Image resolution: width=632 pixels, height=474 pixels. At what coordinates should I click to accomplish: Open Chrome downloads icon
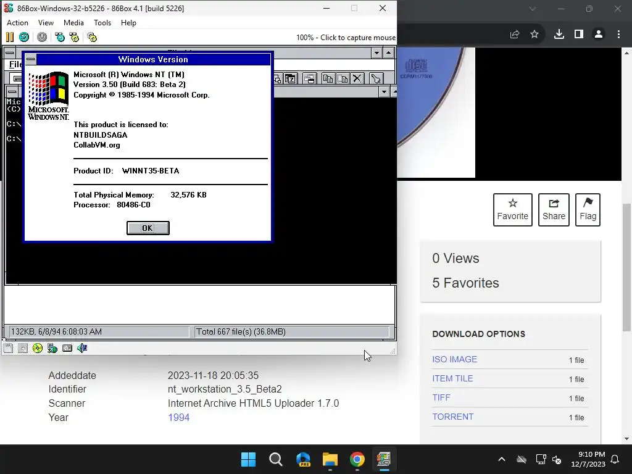559,35
